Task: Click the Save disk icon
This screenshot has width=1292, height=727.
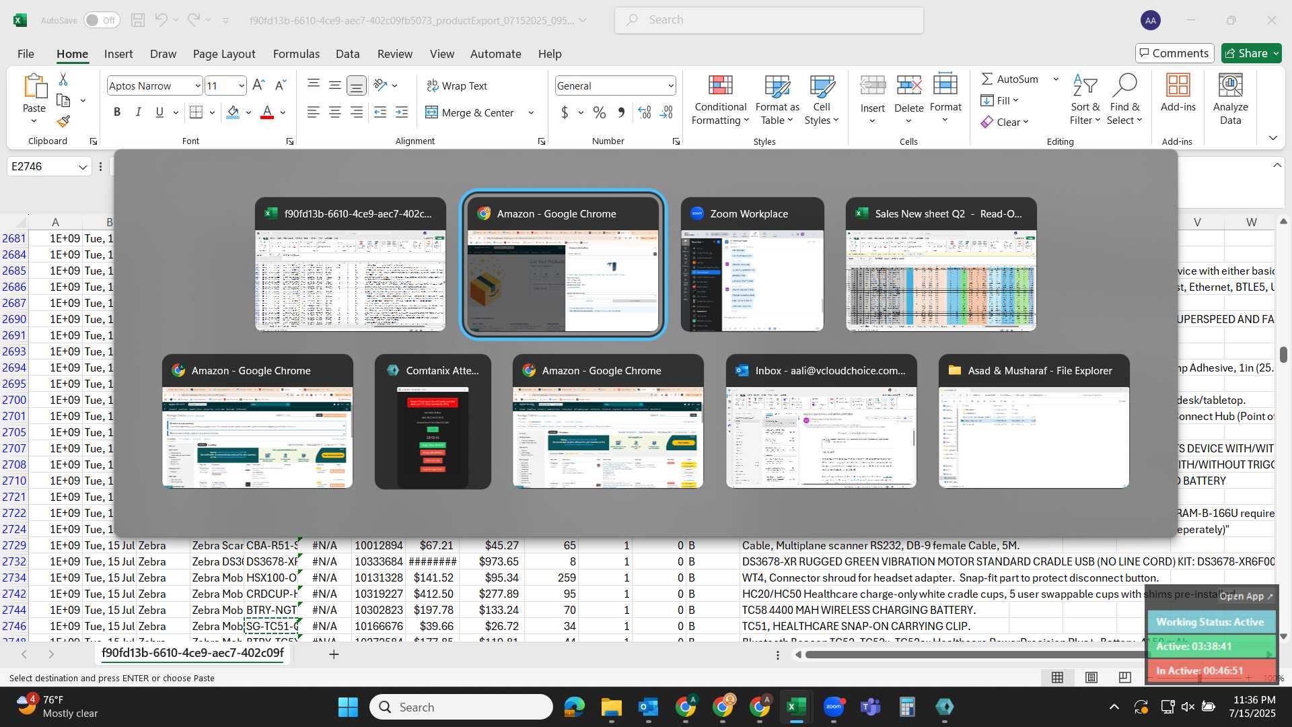Action: click(138, 20)
